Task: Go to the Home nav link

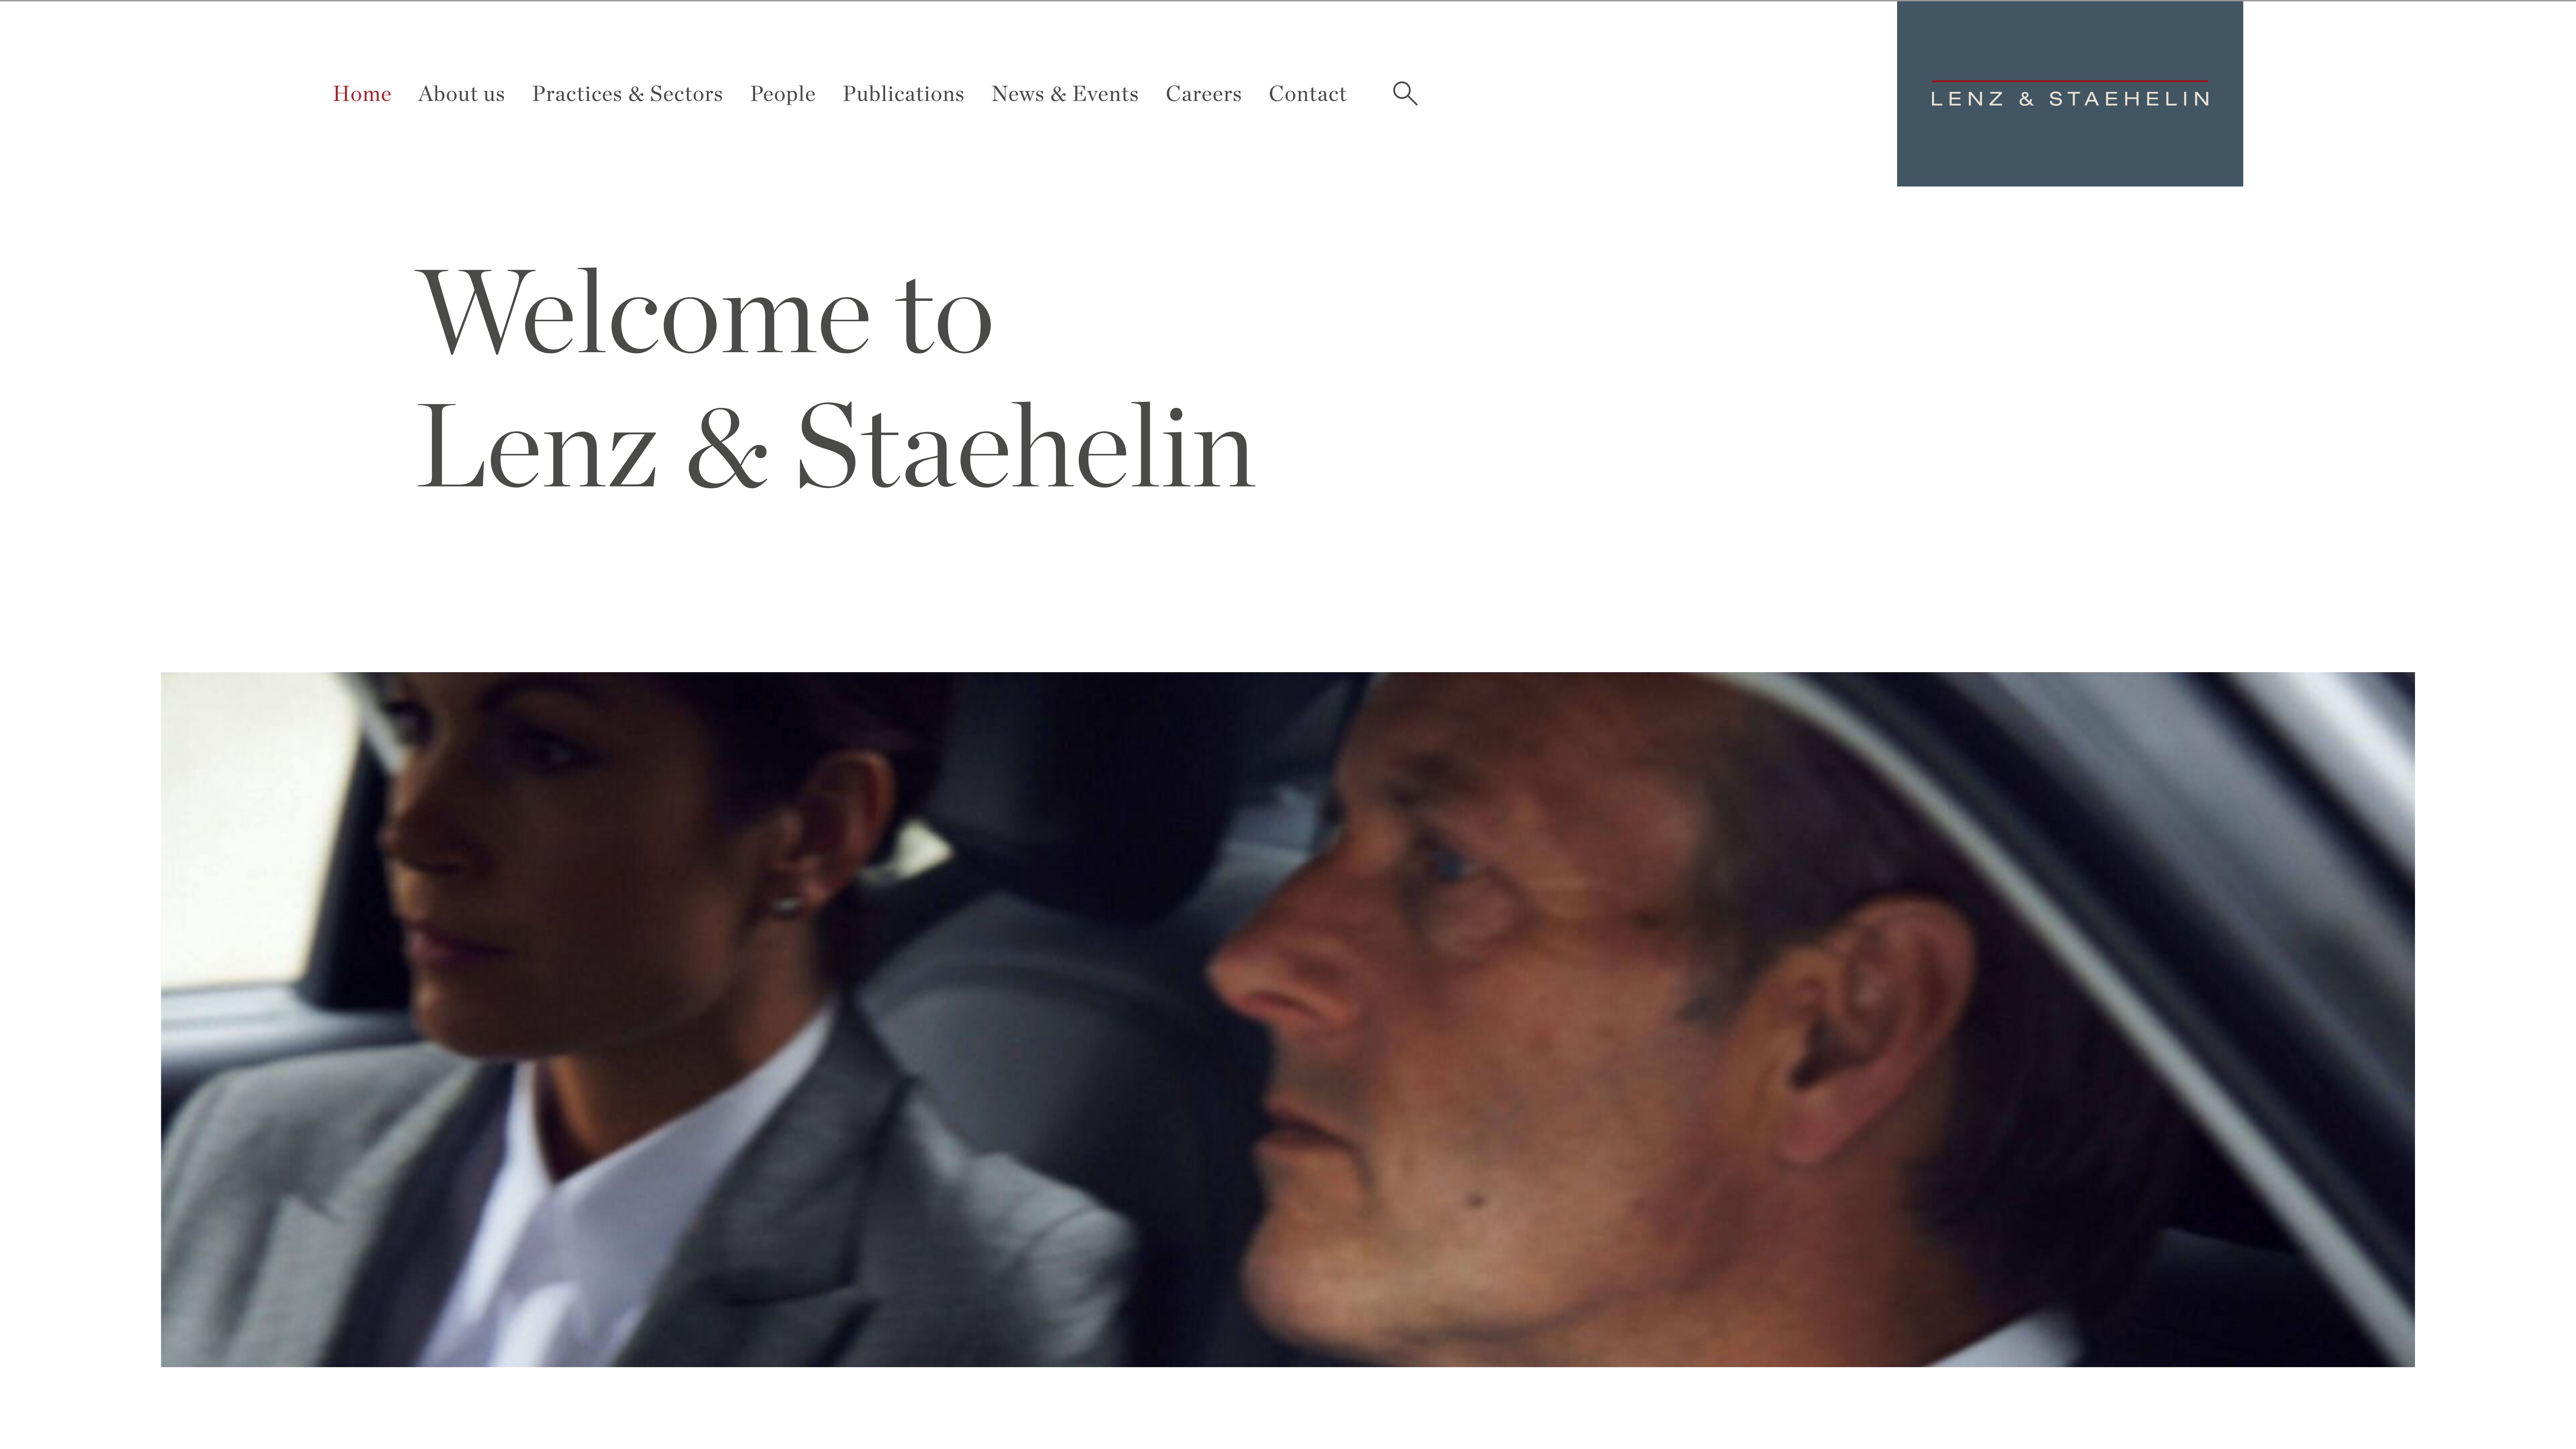Action: click(362, 94)
